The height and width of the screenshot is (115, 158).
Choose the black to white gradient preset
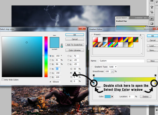tap(105, 39)
